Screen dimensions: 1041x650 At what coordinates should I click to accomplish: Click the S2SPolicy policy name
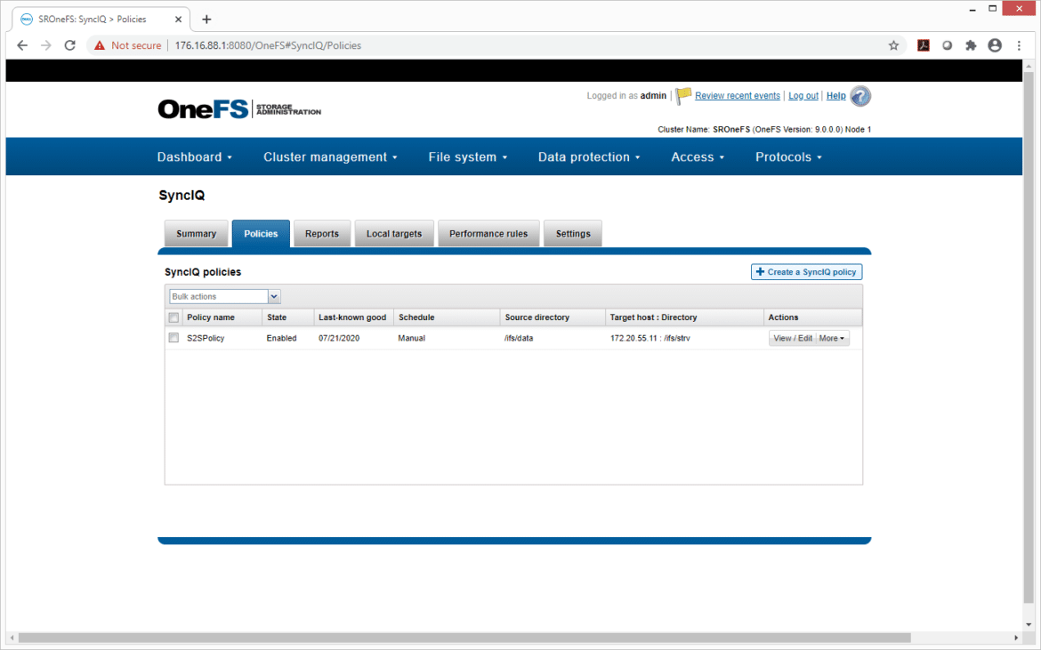coord(206,338)
